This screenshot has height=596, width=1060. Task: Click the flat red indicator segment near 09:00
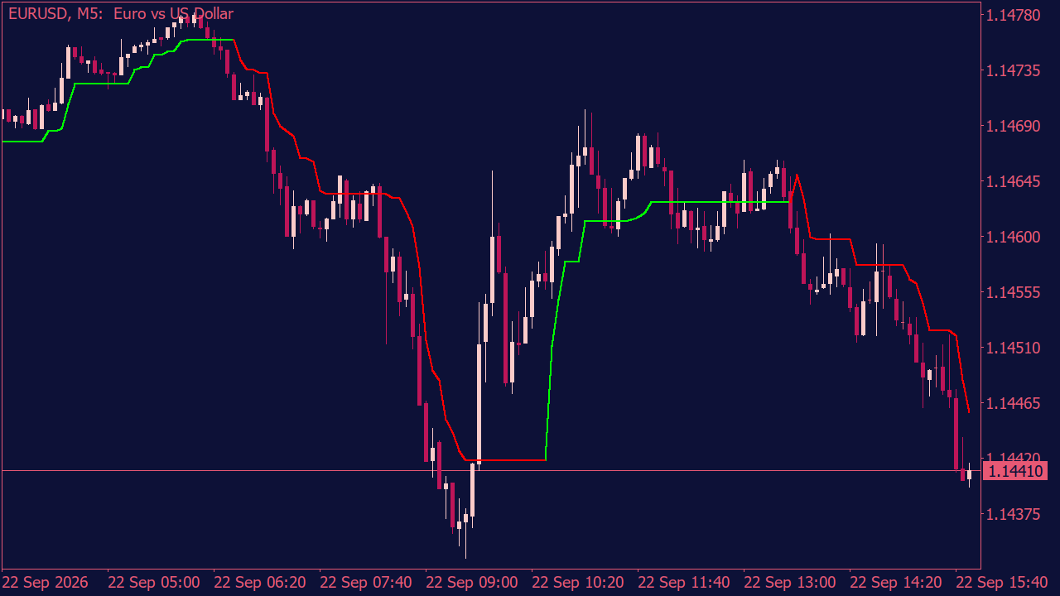(x=506, y=460)
